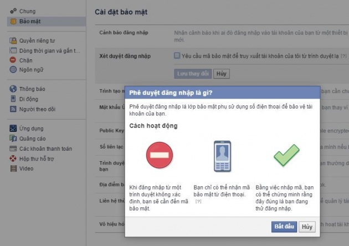
Task: Click the red Chặn block icon
Action: 13,60
